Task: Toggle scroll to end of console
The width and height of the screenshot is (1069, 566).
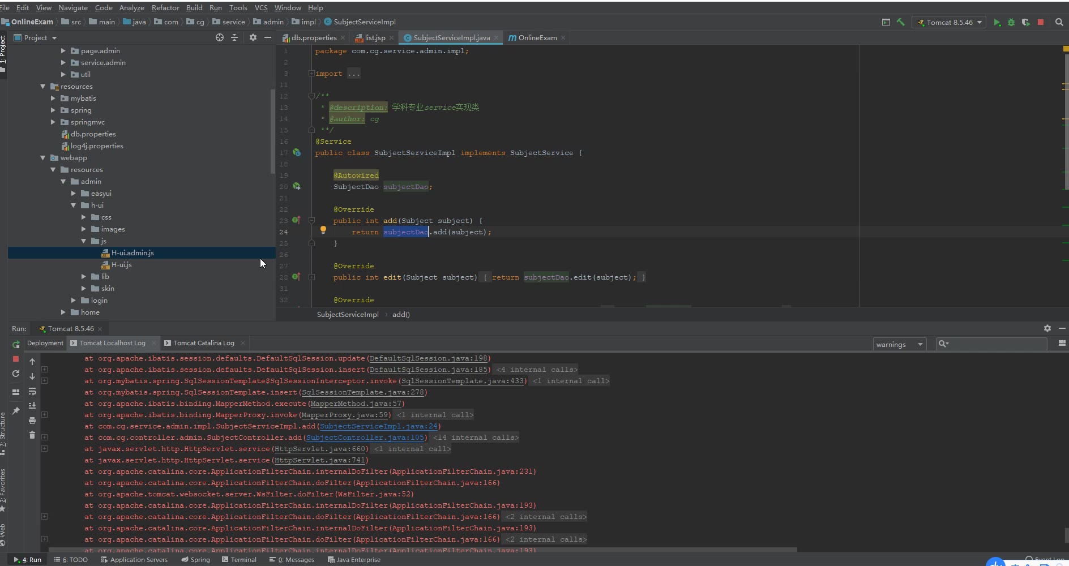Action: click(x=32, y=406)
